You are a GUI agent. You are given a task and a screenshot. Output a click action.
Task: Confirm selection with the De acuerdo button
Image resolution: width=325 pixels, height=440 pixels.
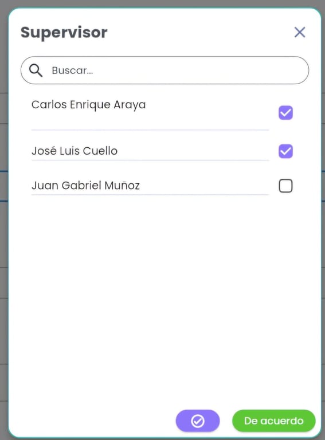(x=273, y=421)
